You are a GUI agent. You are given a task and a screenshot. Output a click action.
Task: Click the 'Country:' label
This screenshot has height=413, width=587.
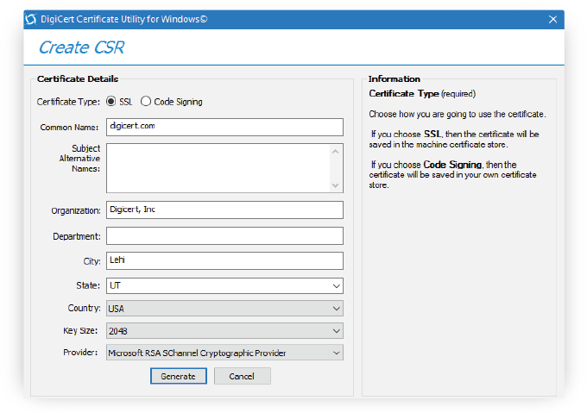(x=85, y=308)
